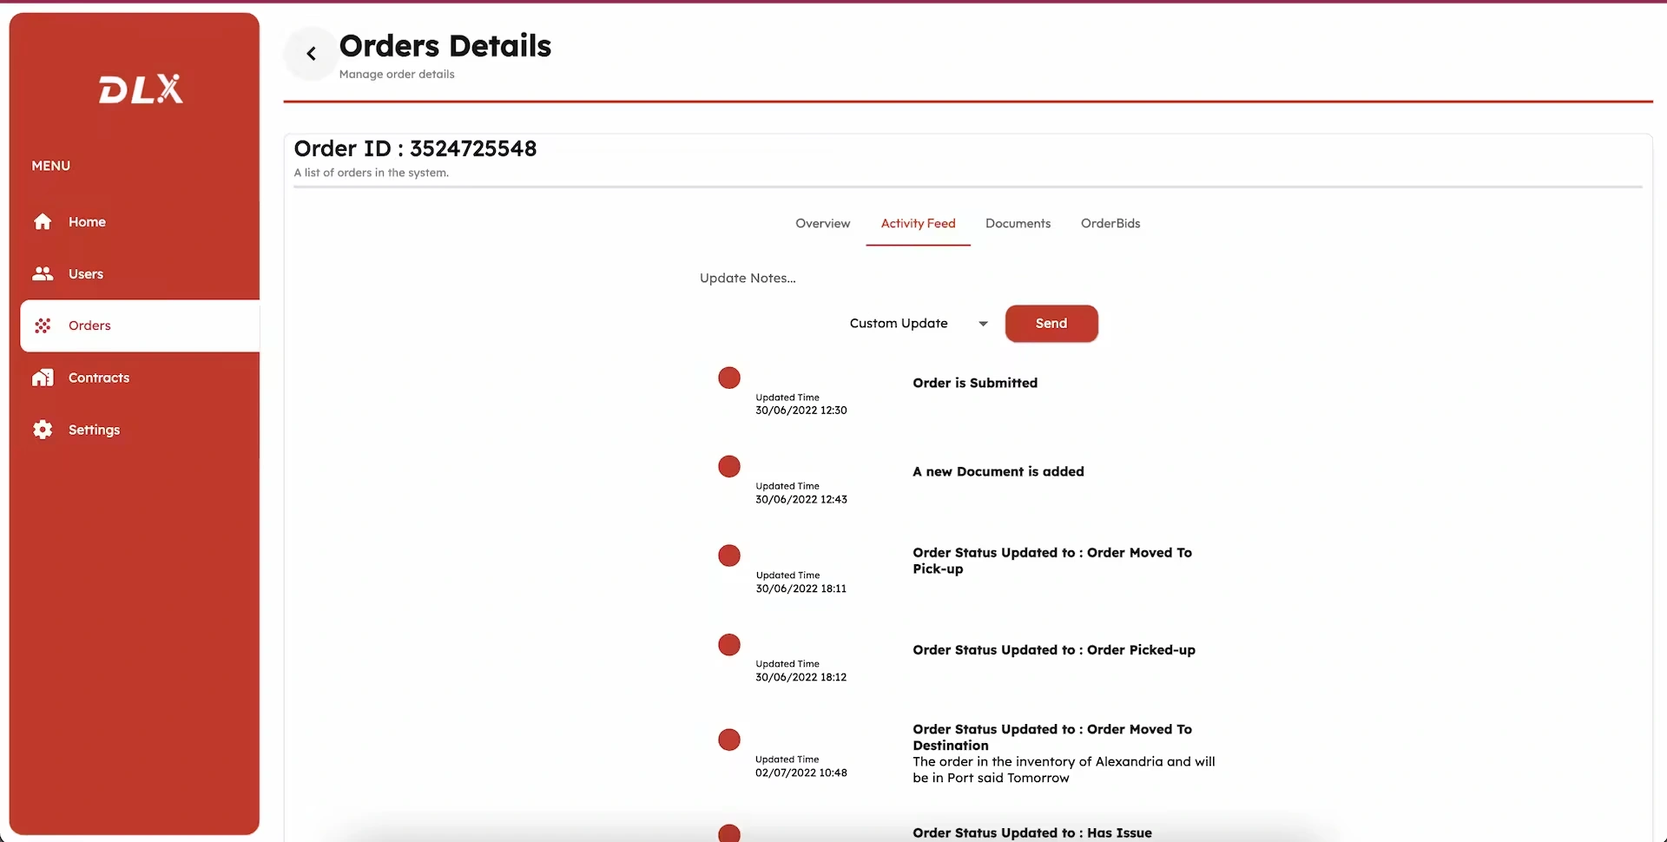Click the Order ID 3524725548 heading
Image resolution: width=1667 pixels, height=842 pixels.
(415, 148)
